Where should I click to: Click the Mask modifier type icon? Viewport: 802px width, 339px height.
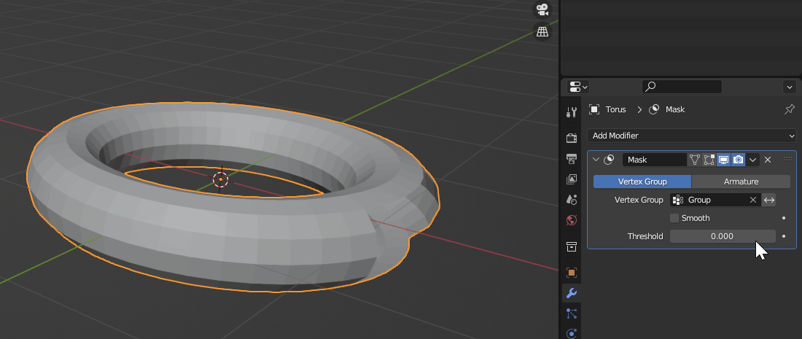pos(609,160)
